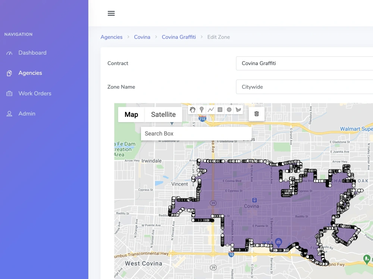Click the Admin user icon

point(9,114)
